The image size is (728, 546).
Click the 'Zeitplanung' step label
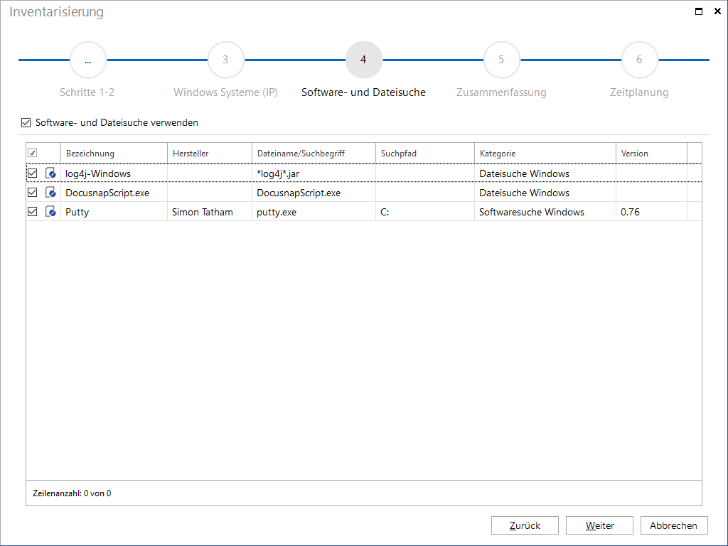point(639,92)
